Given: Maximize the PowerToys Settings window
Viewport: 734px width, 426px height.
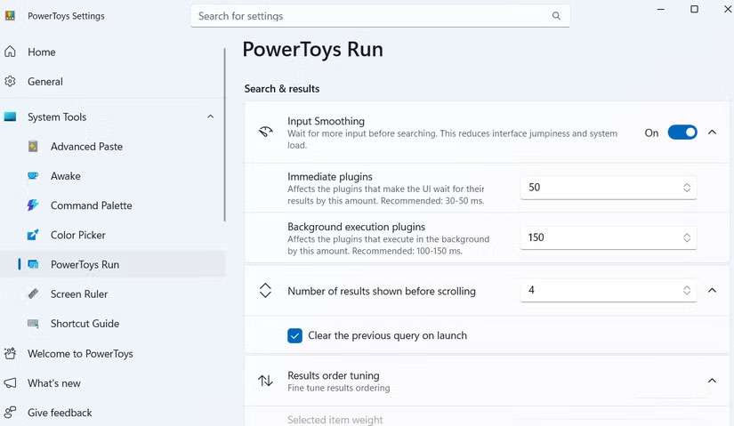Looking at the screenshot, I should (694, 10).
